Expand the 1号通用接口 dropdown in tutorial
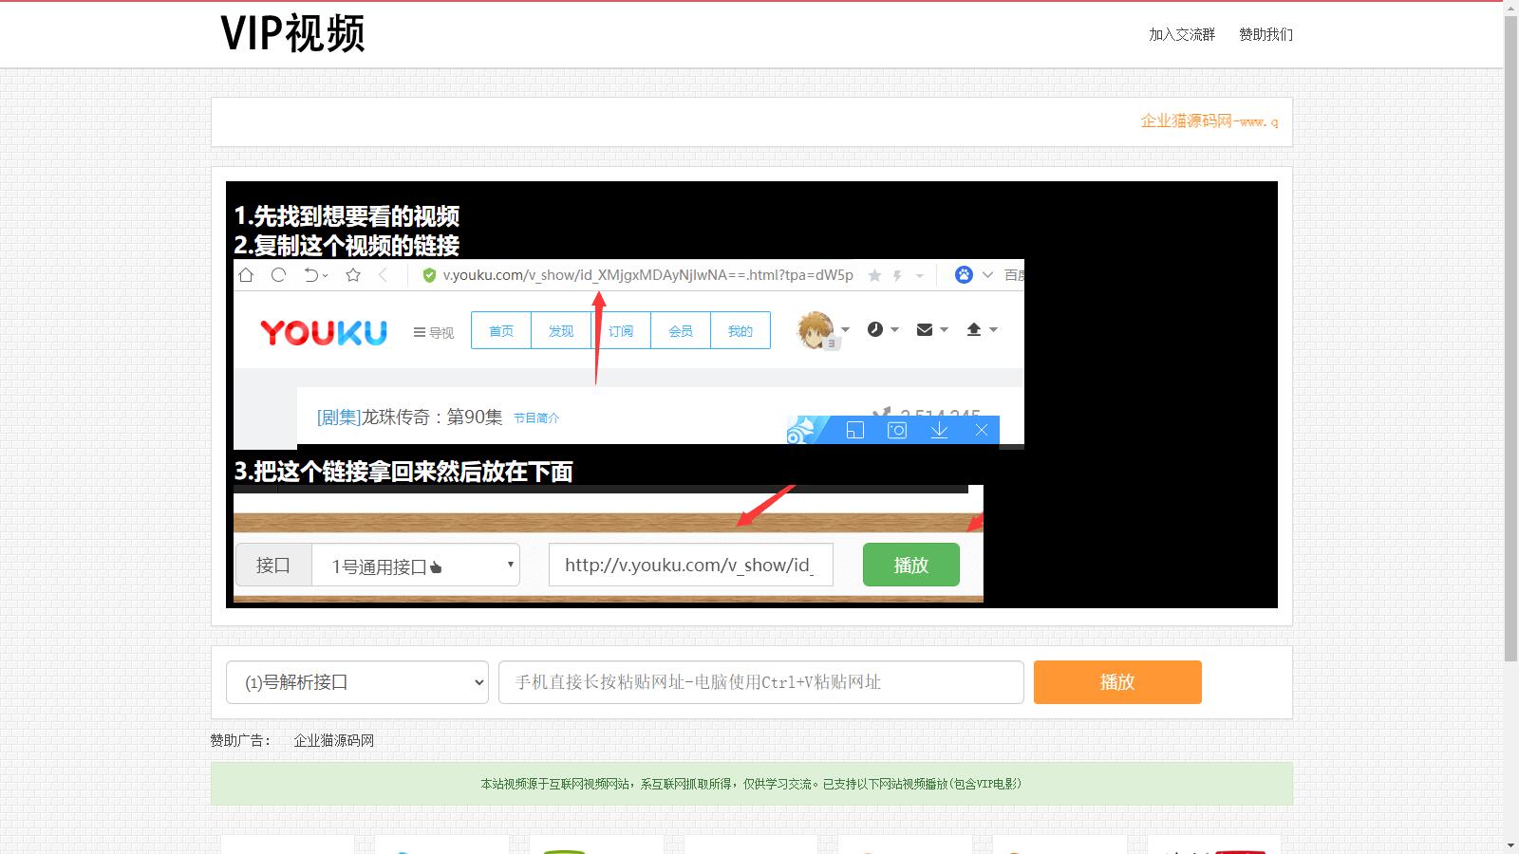The width and height of the screenshot is (1519, 854). [415, 566]
